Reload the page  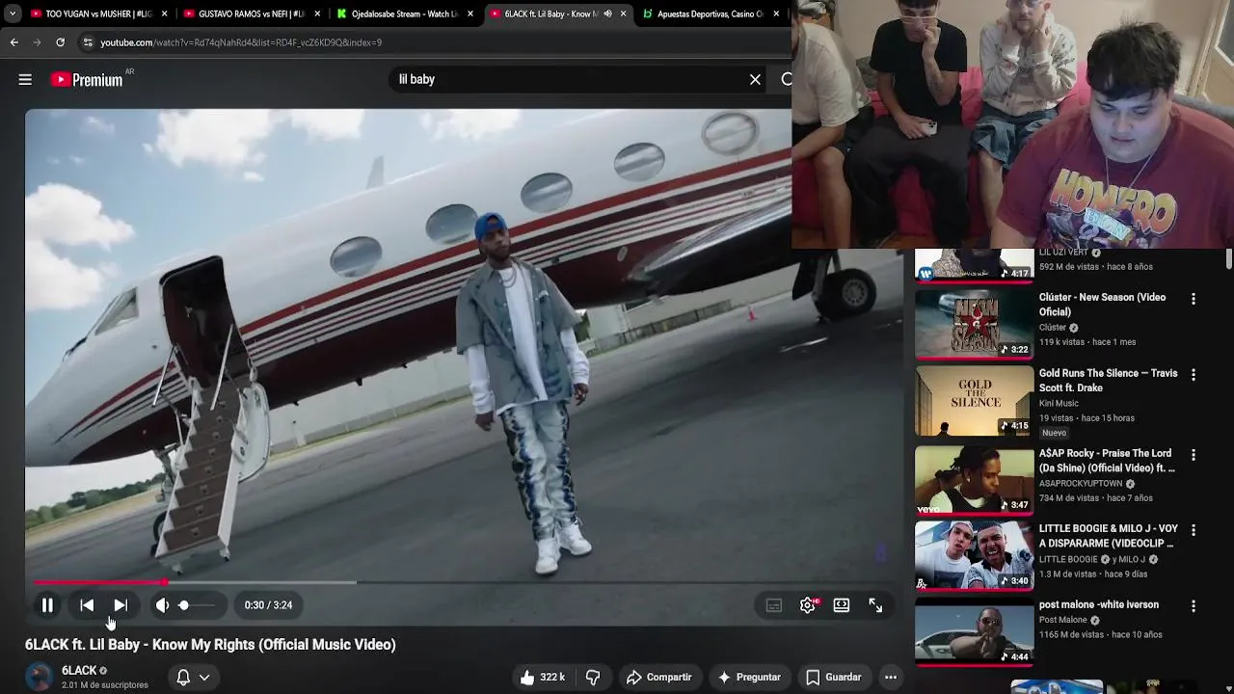(60, 42)
